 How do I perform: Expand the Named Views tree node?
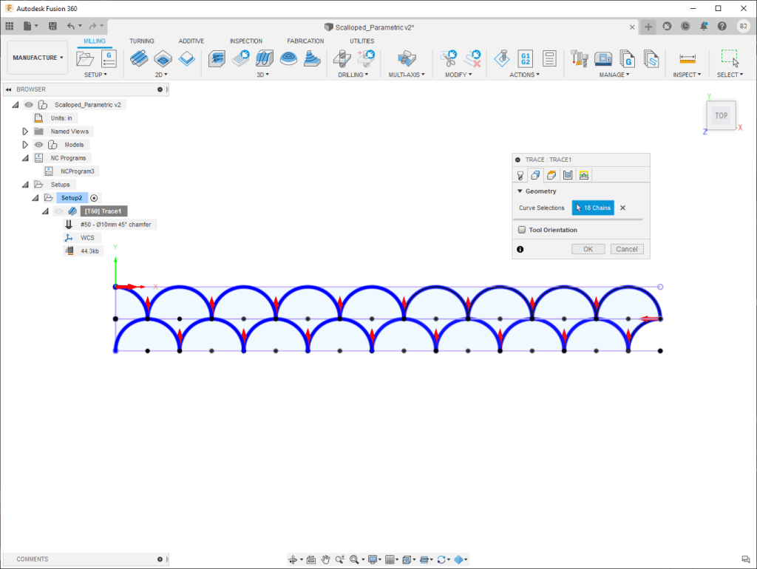[25, 132]
